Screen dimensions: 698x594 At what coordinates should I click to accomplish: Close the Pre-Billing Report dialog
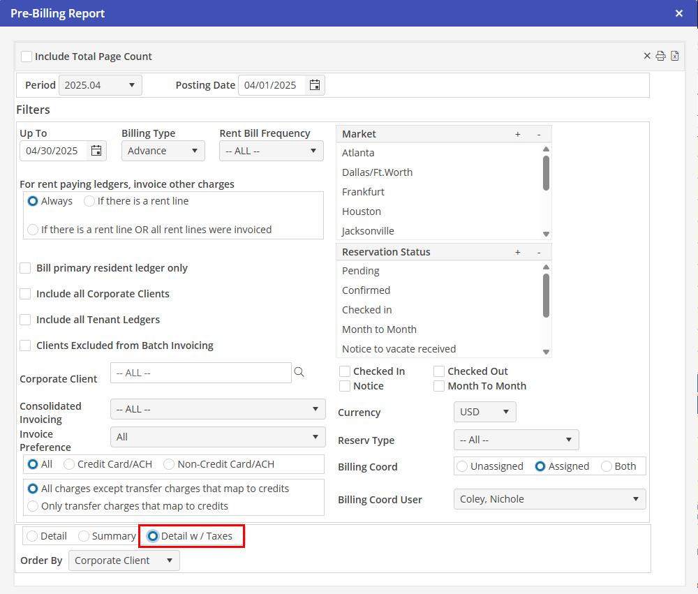(679, 13)
